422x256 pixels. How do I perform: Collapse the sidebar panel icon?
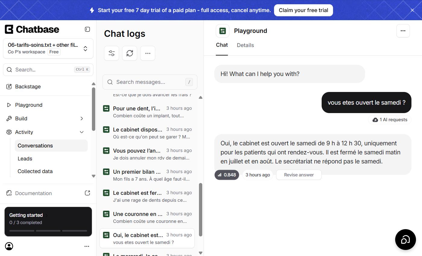pos(87,29)
